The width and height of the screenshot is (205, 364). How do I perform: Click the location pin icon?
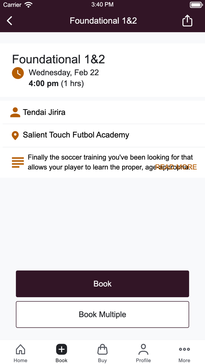tap(15, 135)
